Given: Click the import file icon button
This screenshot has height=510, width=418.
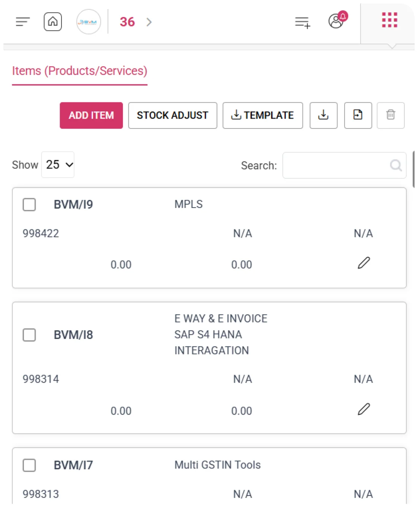Looking at the screenshot, I should [x=358, y=115].
